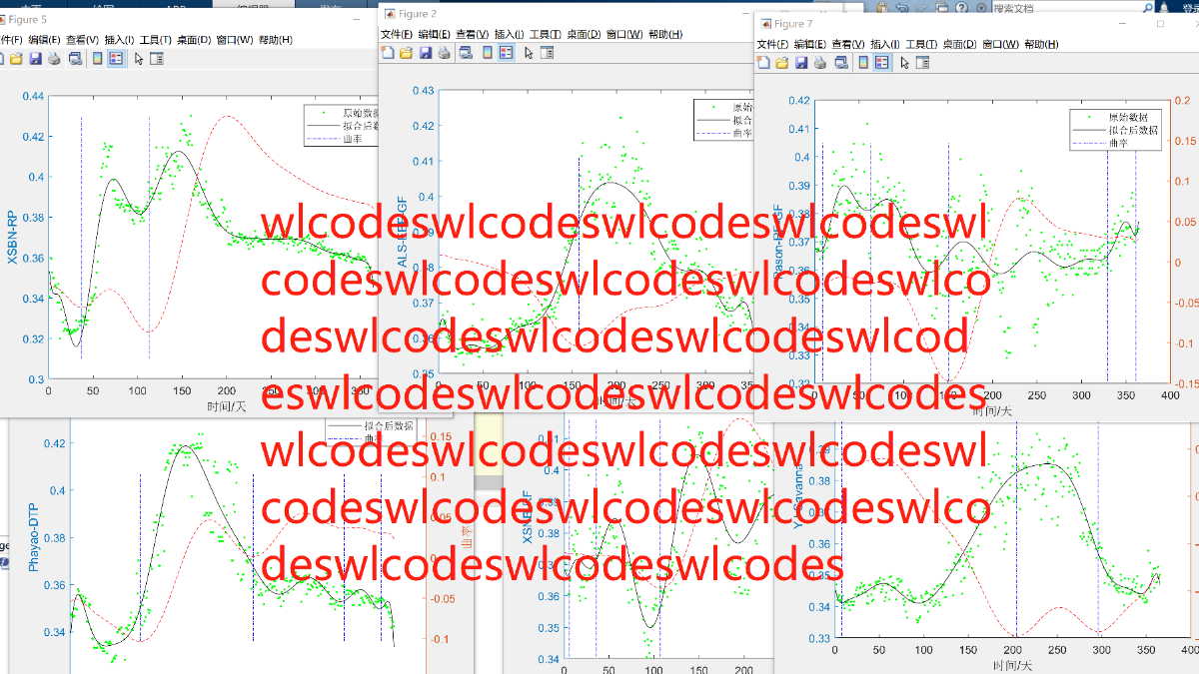
Task: Edit plot arrow icon in Figure 2
Action: (529, 53)
